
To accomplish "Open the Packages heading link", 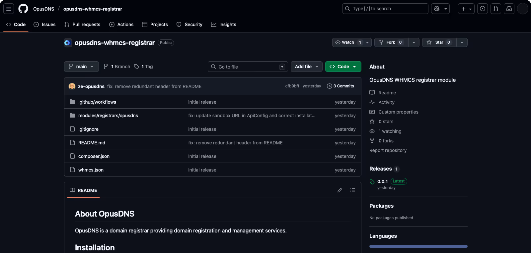I will (x=381, y=206).
